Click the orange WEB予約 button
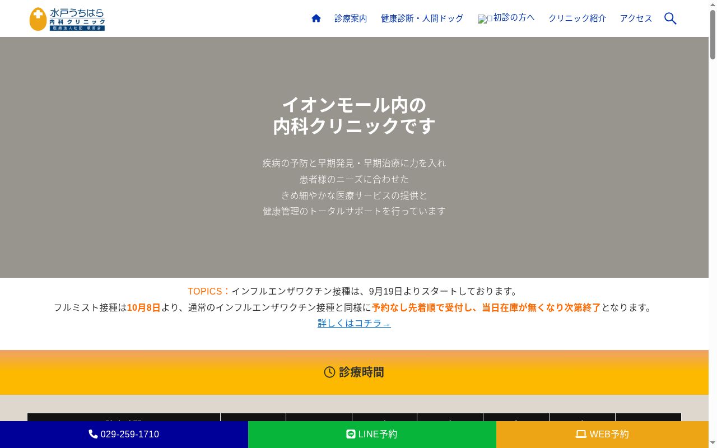 tap(602, 435)
